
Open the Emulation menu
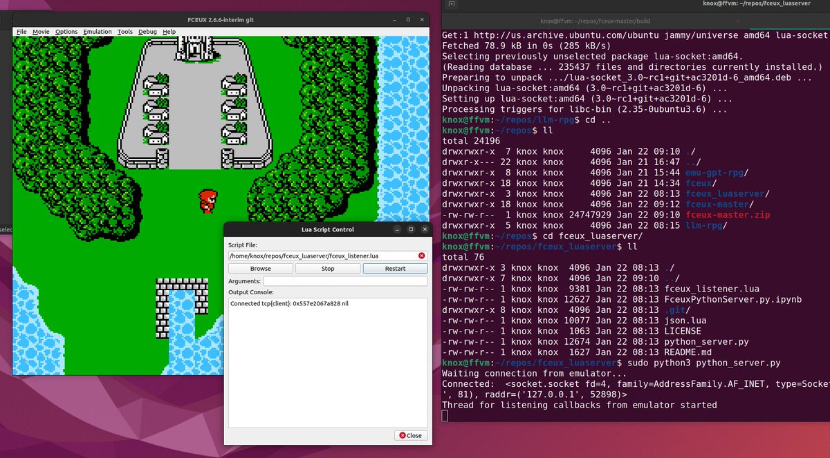[x=97, y=31]
